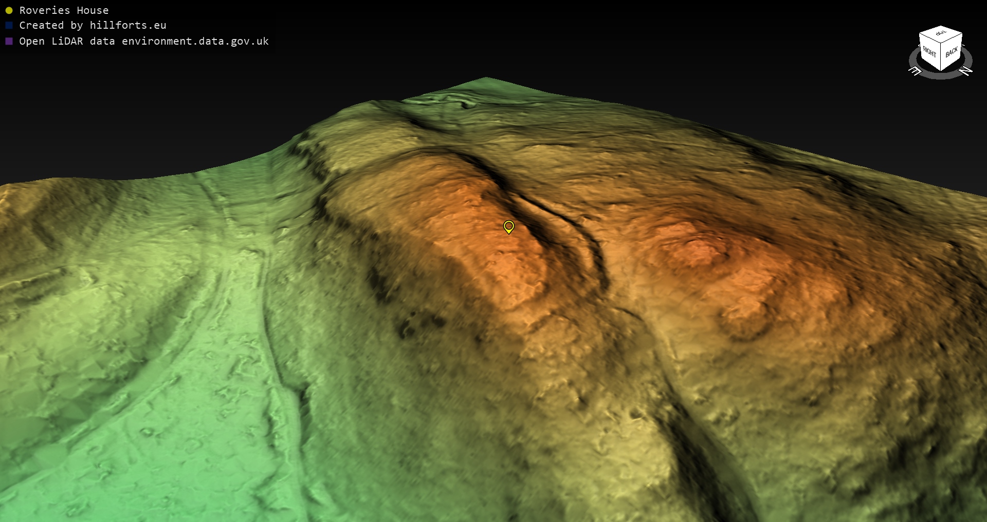
Task: Click the purple square legend swatch
Action: click(x=9, y=41)
